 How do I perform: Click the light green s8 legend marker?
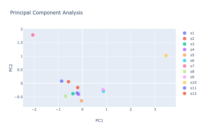point(185,72)
